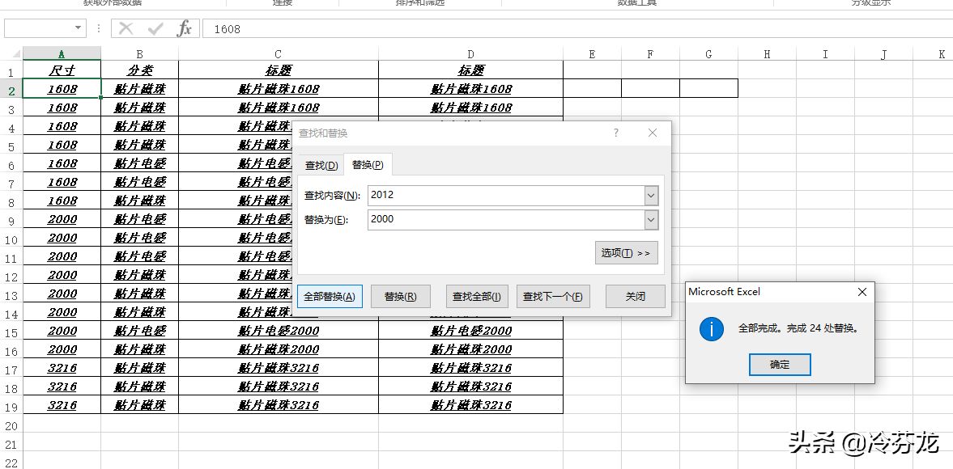Open the 替换为 history dropdown
The image size is (953, 469).
point(651,220)
